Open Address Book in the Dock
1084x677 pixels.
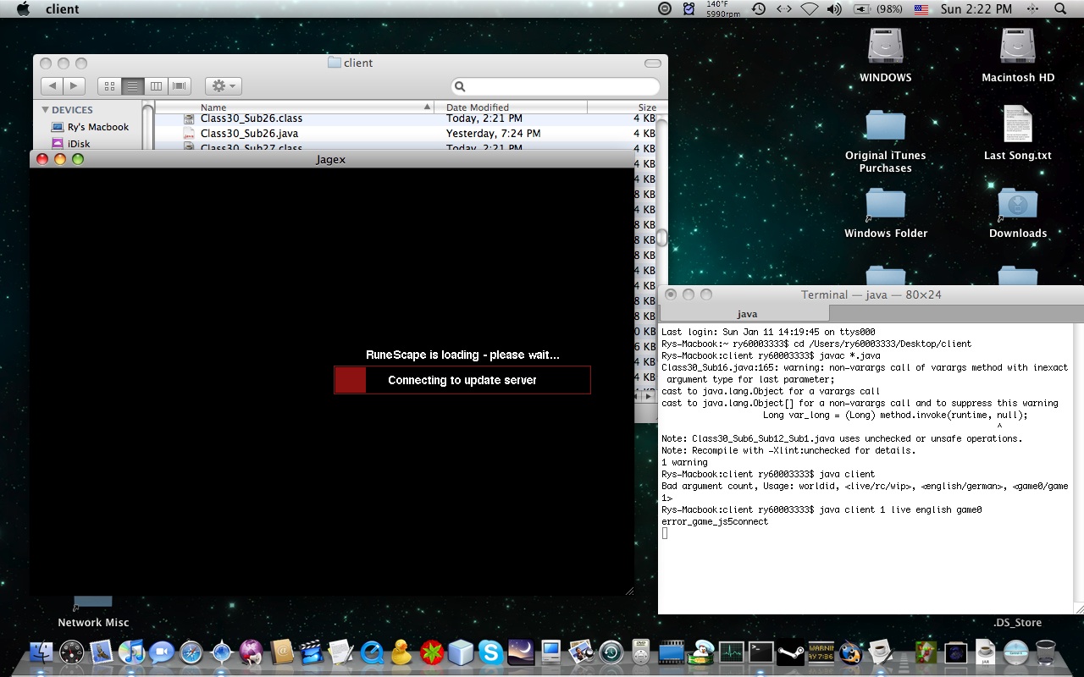tap(282, 652)
